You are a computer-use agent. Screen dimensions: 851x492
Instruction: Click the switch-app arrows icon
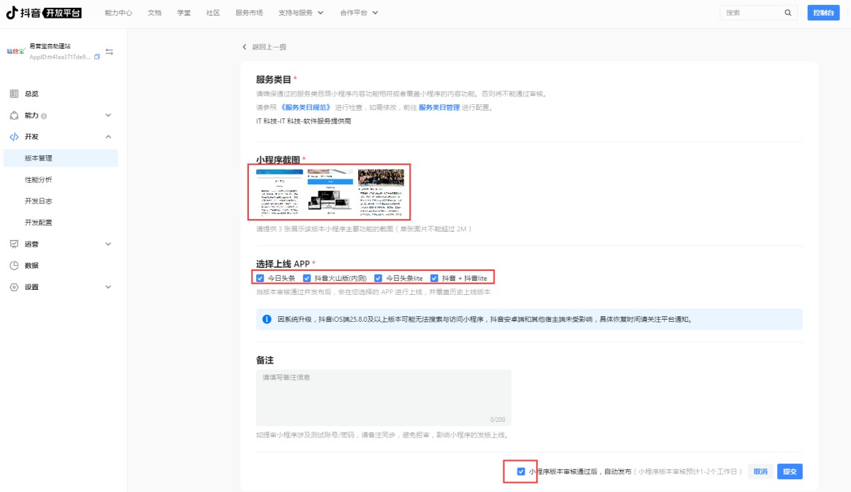(x=109, y=52)
